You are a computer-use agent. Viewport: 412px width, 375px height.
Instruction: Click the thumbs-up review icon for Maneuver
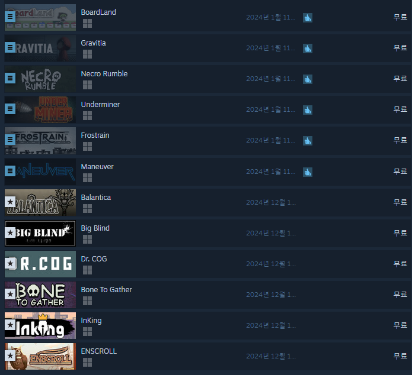coord(308,172)
